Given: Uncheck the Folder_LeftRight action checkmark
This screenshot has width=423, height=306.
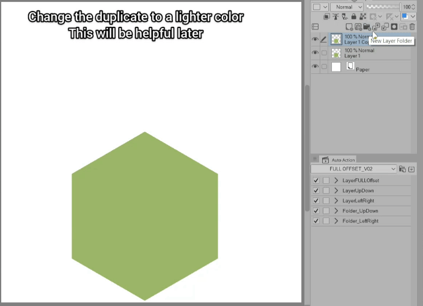Looking at the screenshot, I should pos(316,221).
